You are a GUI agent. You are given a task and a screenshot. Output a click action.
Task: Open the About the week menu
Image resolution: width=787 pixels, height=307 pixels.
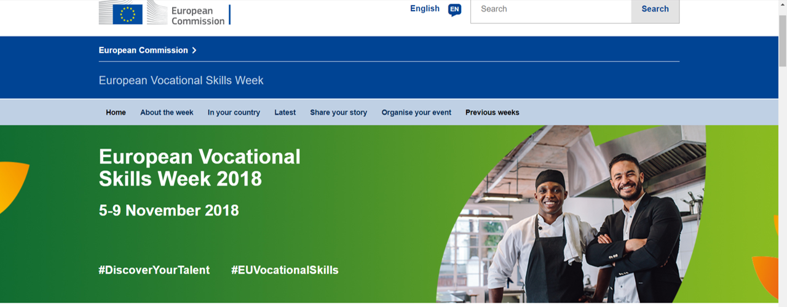tap(167, 113)
